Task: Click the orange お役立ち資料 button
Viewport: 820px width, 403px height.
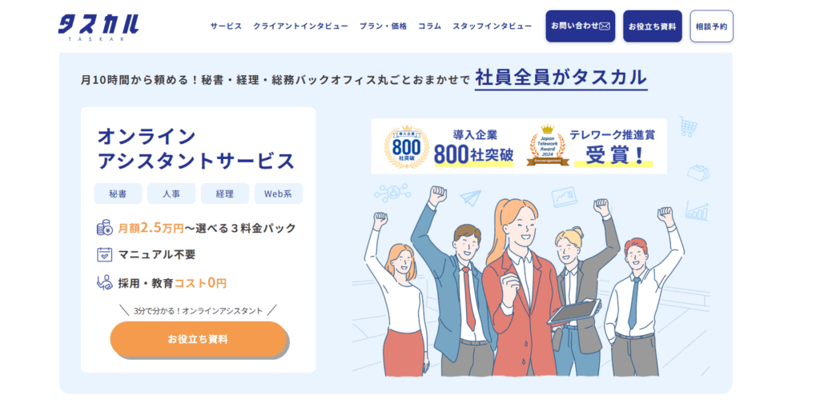Action: coord(199,339)
